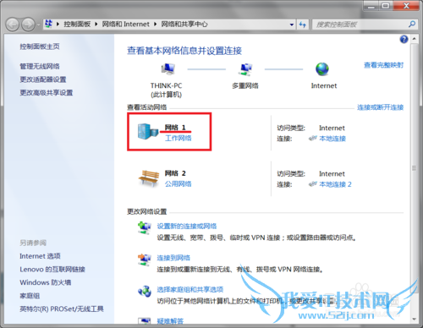Open Windows 防火墙 in the sidebar
Viewport: 423px width, 328px height.
point(46,282)
